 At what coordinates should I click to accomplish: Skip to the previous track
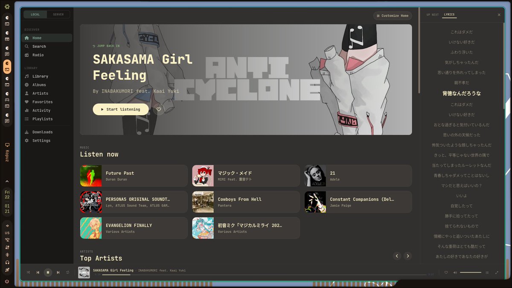tap(38, 272)
